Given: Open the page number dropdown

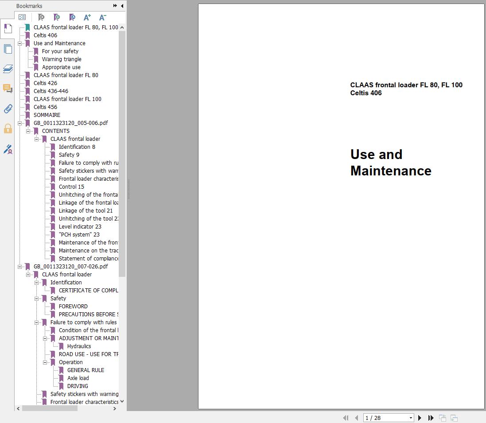Looking at the screenshot, I should pos(411,418).
